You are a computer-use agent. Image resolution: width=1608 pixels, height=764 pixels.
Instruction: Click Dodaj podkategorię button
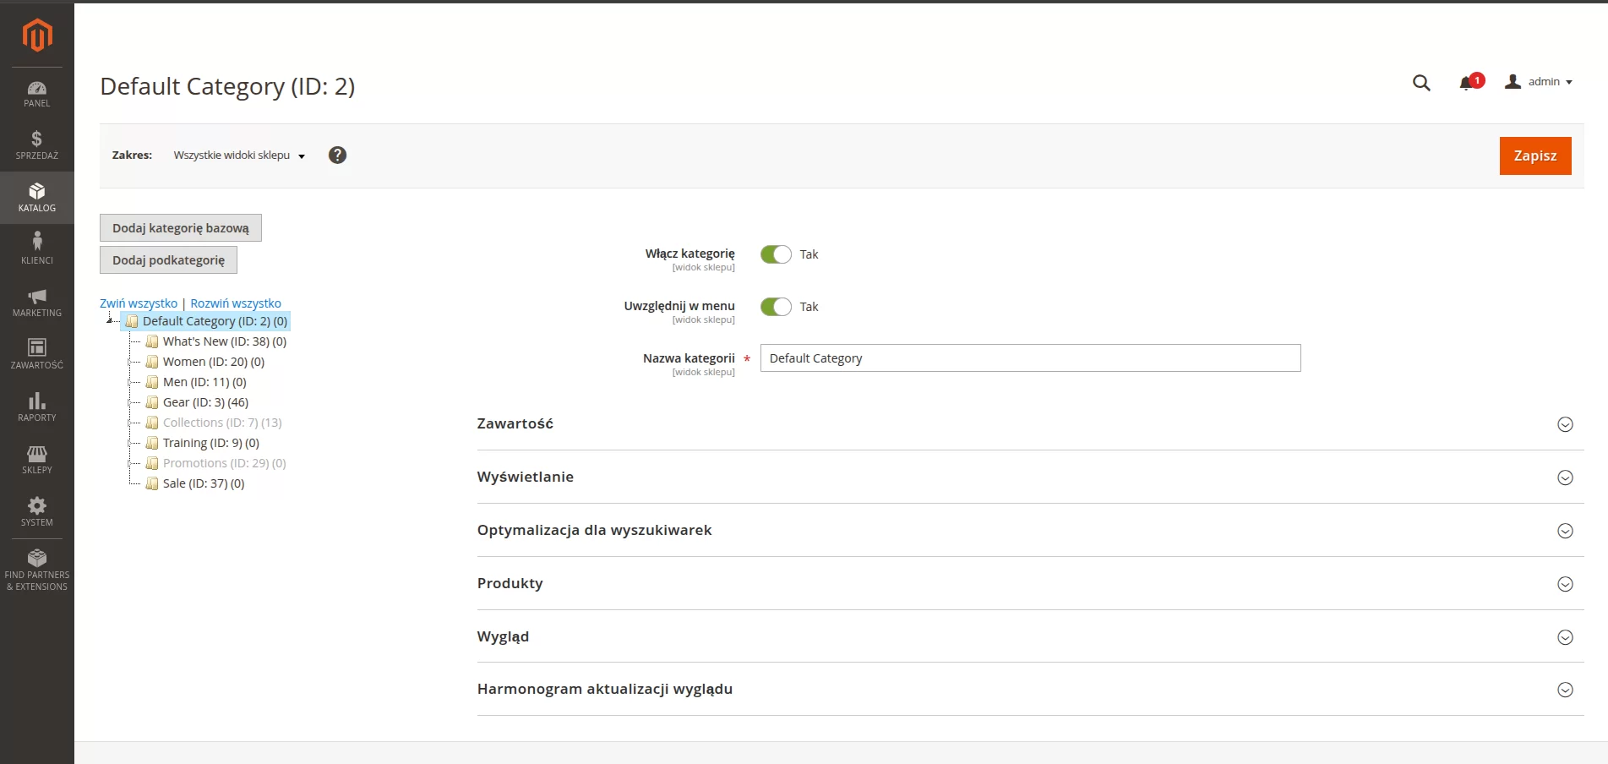[168, 260]
